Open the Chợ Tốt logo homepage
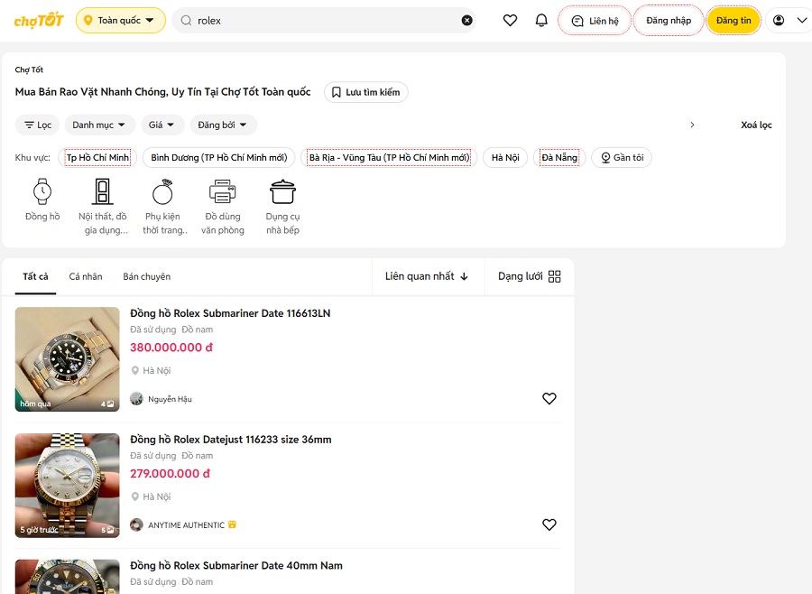 click(39, 20)
